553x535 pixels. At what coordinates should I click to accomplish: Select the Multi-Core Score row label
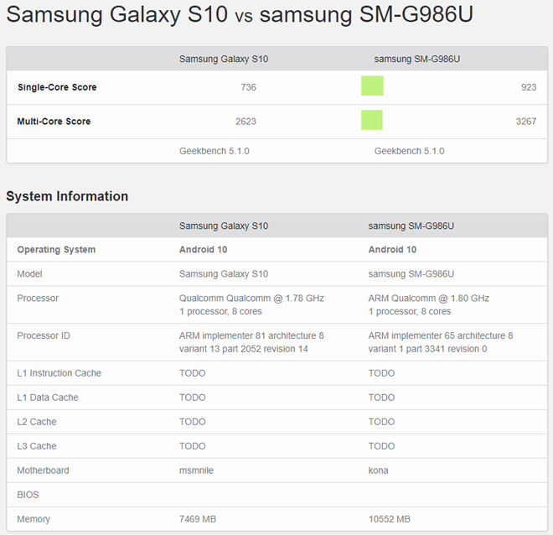54,122
